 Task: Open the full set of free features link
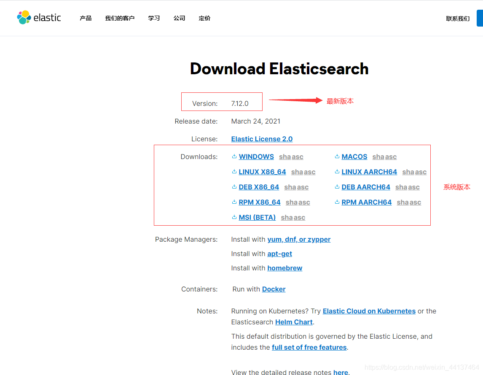click(x=309, y=347)
